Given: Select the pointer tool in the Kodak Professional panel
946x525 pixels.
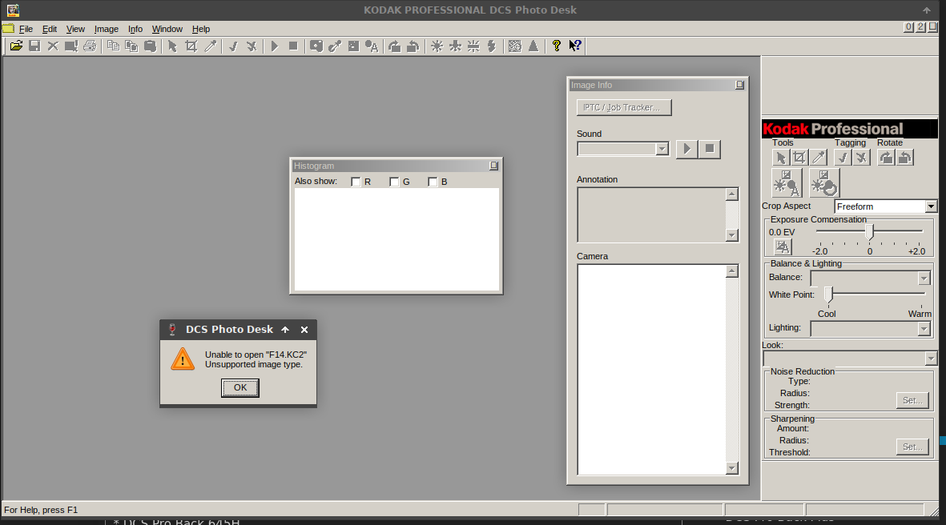Looking at the screenshot, I should click(781, 158).
